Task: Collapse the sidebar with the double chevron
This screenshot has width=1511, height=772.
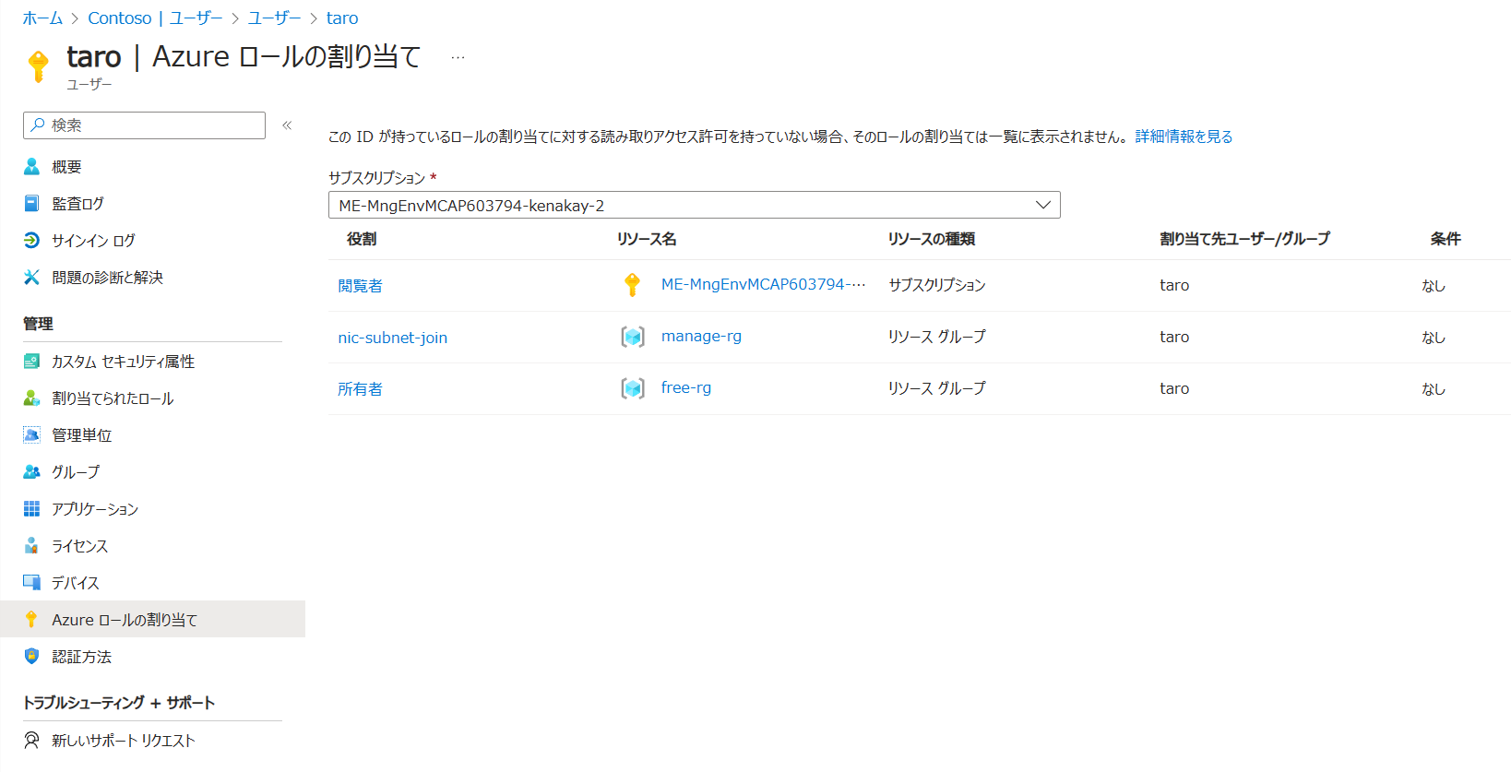Action: coord(287,125)
